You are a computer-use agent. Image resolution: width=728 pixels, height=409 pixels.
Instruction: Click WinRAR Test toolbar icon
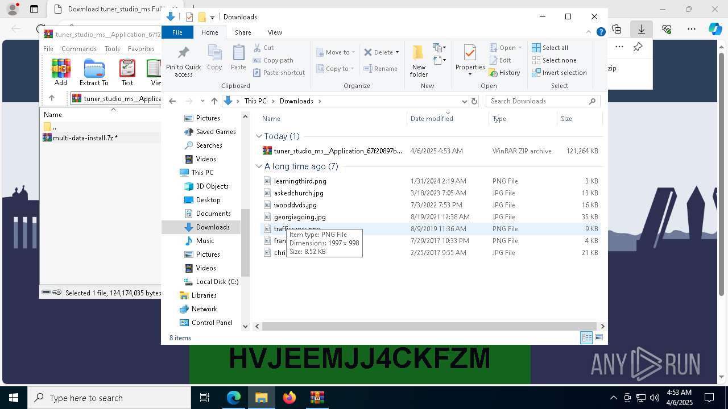pyautogui.click(x=127, y=72)
